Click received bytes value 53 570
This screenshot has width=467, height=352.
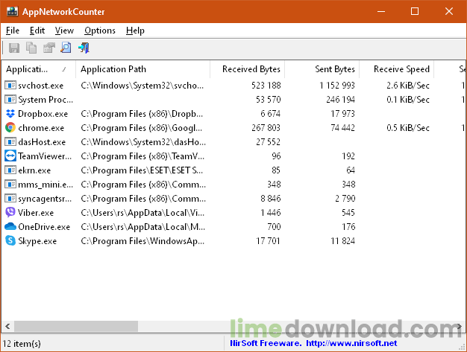click(x=269, y=100)
